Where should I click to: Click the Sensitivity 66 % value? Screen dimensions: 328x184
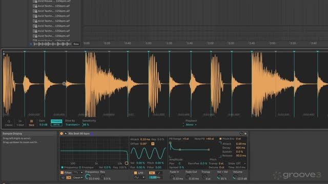(86, 125)
